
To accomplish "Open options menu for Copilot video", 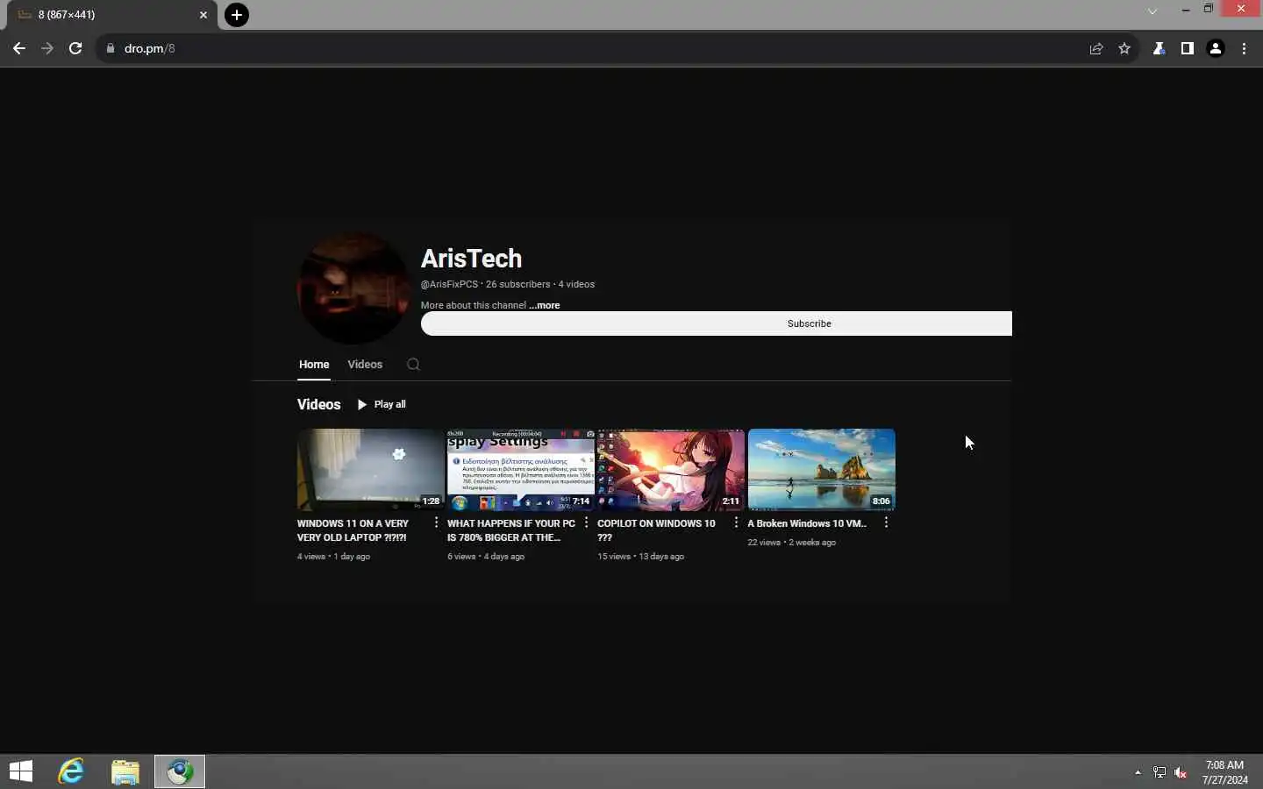I will (736, 522).
